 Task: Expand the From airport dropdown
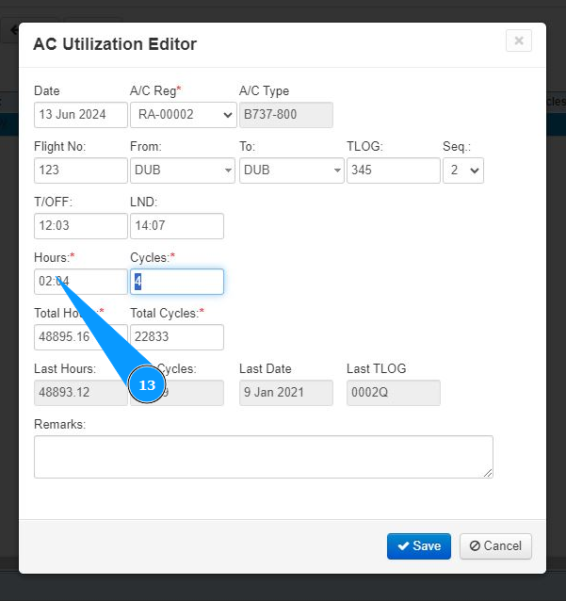[182, 171]
